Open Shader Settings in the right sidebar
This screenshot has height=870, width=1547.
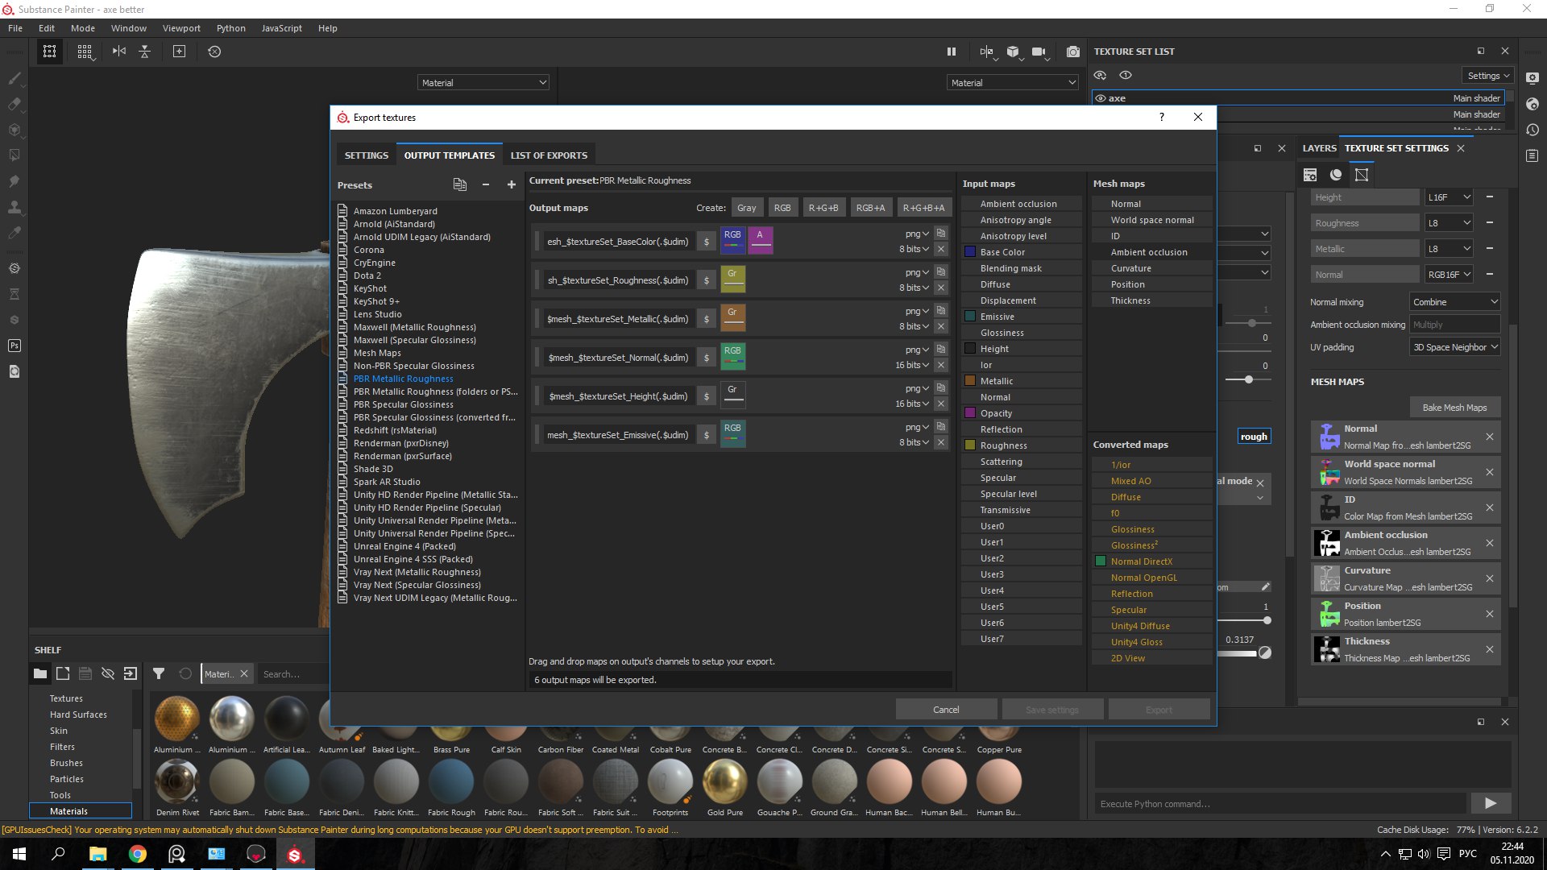point(1532,104)
